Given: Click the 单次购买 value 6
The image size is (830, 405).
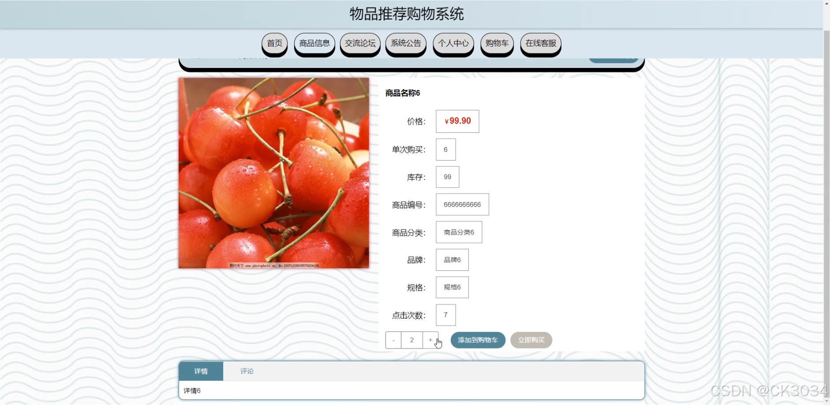Looking at the screenshot, I should point(445,150).
